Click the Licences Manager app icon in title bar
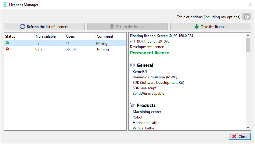This screenshot has width=255, height=144. [5, 5]
